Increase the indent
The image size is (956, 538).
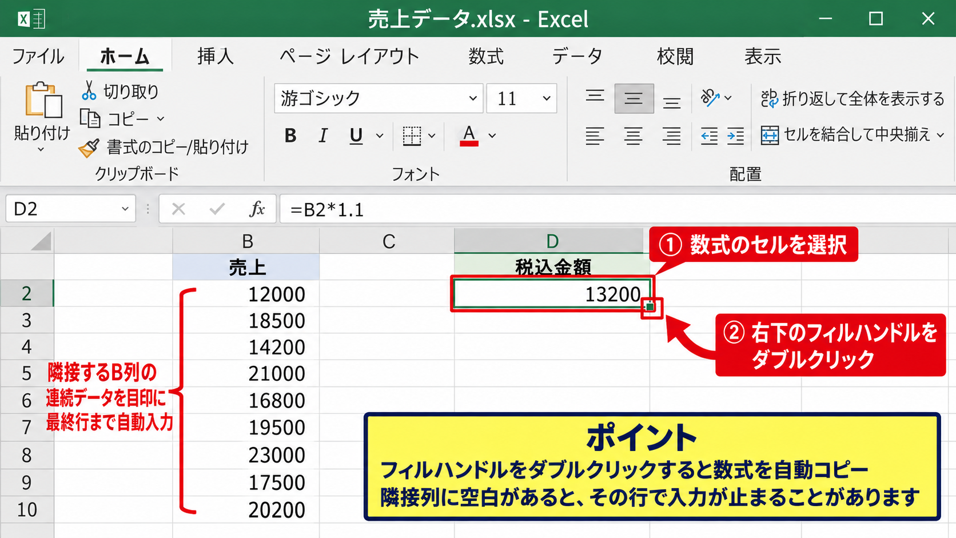pyautogui.click(x=735, y=136)
